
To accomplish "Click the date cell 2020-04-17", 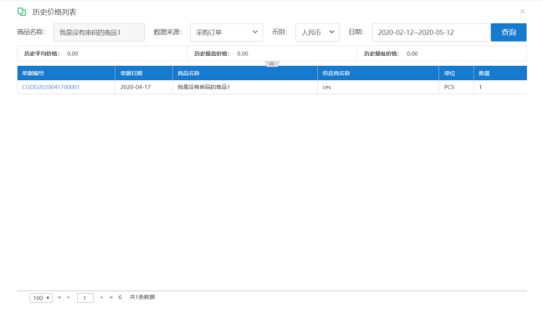I will (144, 87).
